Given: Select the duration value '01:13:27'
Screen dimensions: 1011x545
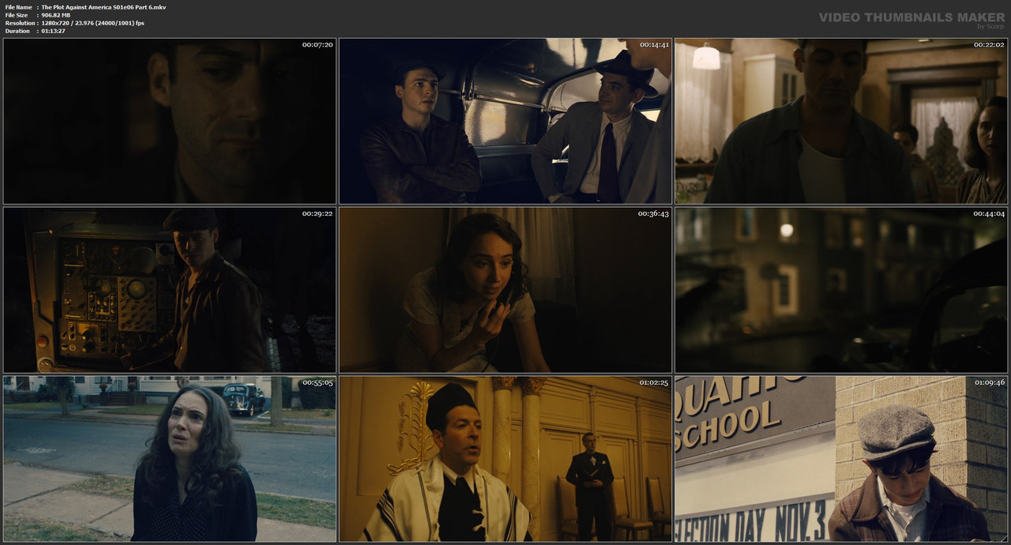Looking at the screenshot, I should (54, 31).
